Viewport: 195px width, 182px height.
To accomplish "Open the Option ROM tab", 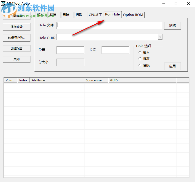I will (133, 15).
